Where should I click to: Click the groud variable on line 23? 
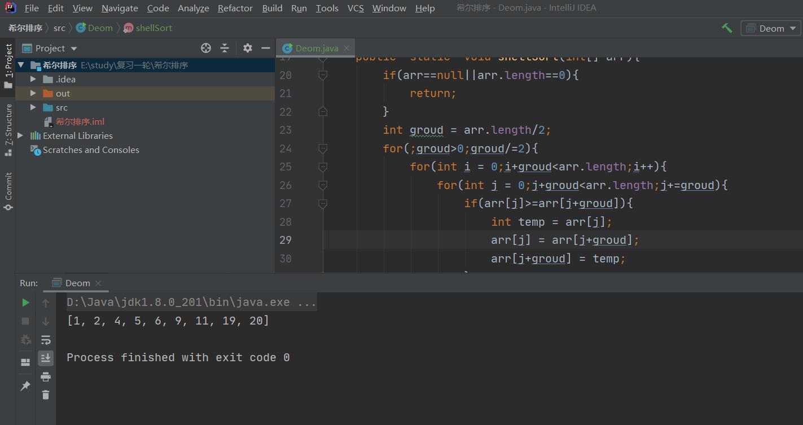coord(427,130)
